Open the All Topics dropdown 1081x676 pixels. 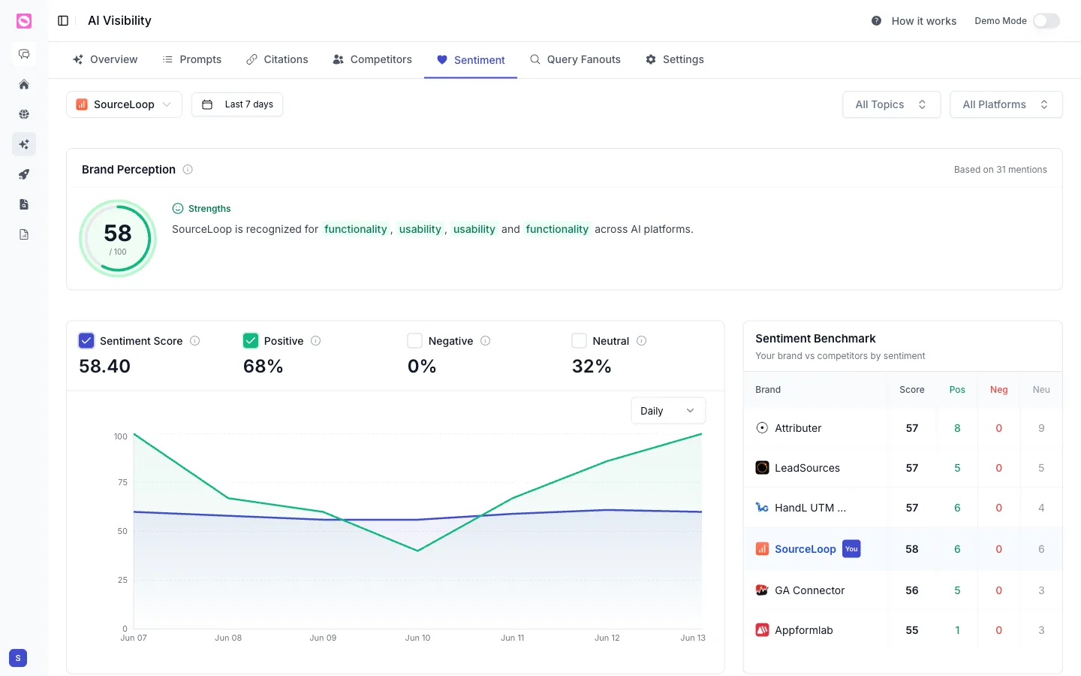click(891, 104)
